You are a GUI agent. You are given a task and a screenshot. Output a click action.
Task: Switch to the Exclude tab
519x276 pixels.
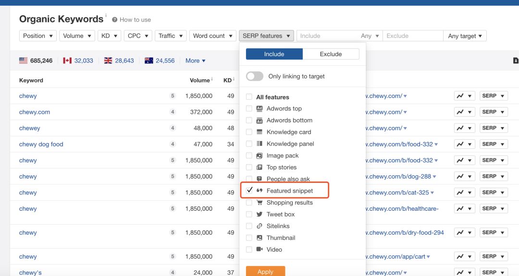(331, 54)
